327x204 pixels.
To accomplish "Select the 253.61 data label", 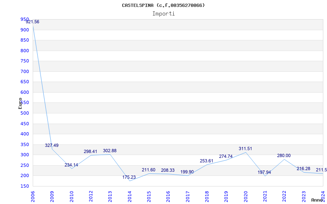I will [x=206, y=161].
